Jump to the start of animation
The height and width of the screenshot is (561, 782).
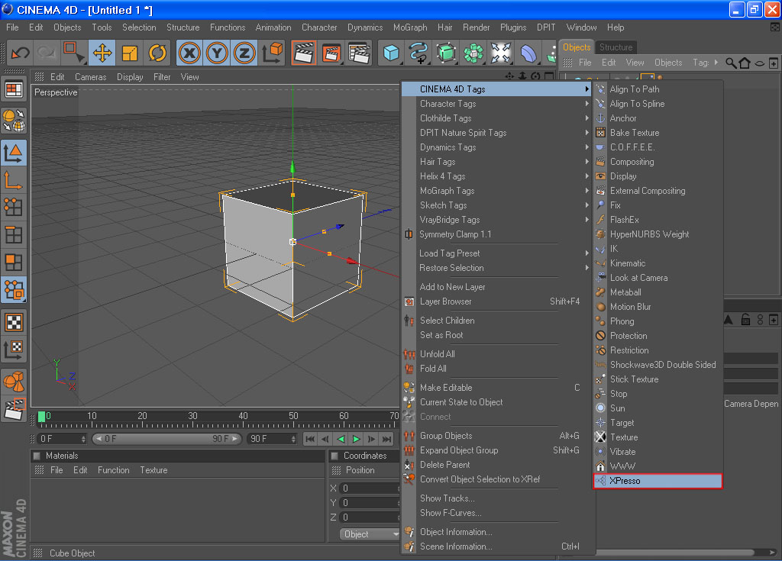[310, 439]
